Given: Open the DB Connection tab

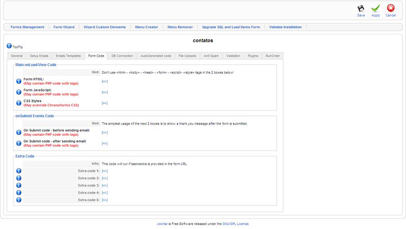Looking at the screenshot, I should click(122, 56).
